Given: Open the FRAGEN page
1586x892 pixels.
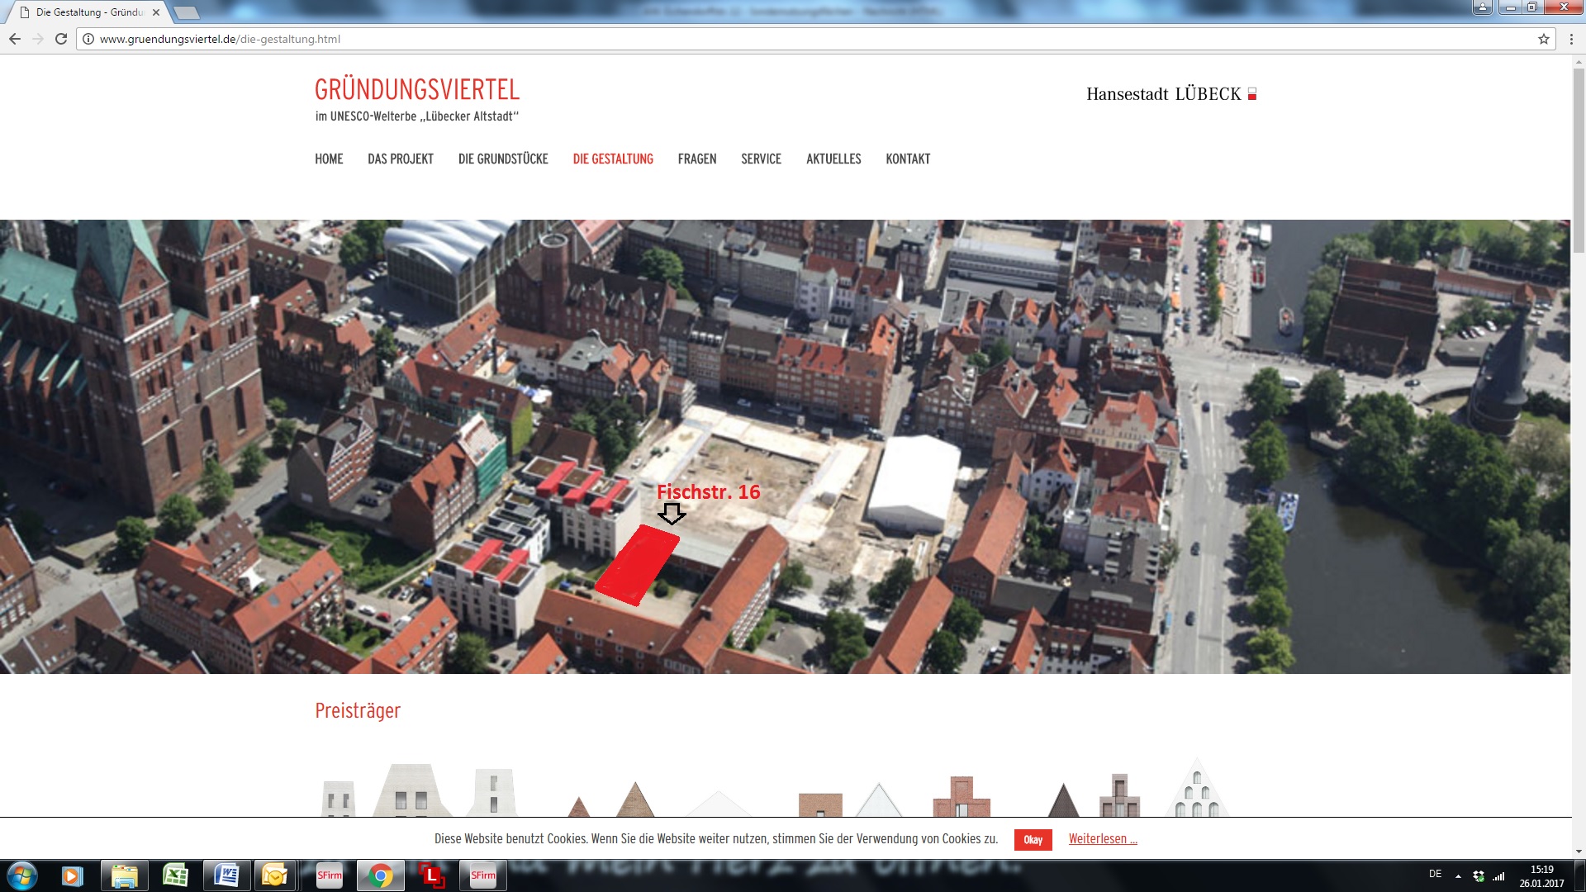Looking at the screenshot, I should click(x=697, y=159).
